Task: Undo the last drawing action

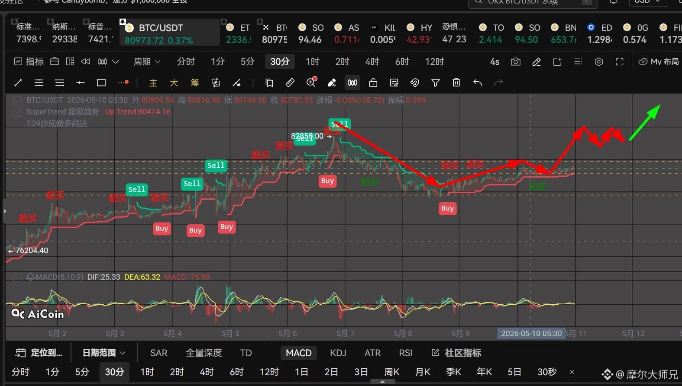Action: coord(478,83)
